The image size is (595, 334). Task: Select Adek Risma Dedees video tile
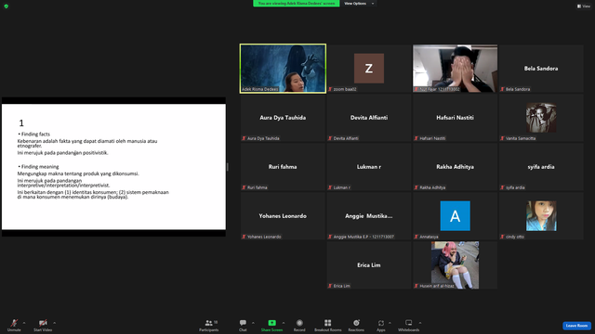(283, 69)
